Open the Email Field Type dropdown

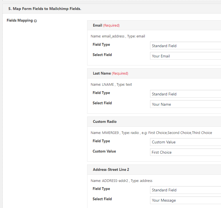tap(185, 46)
